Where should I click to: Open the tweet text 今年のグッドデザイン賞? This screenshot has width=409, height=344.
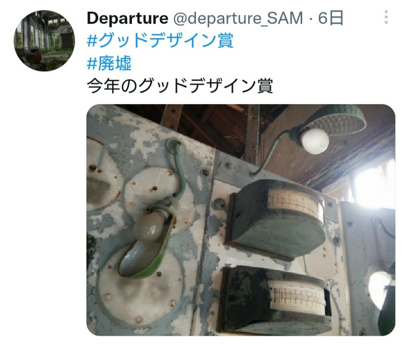(x=180, y=86)
